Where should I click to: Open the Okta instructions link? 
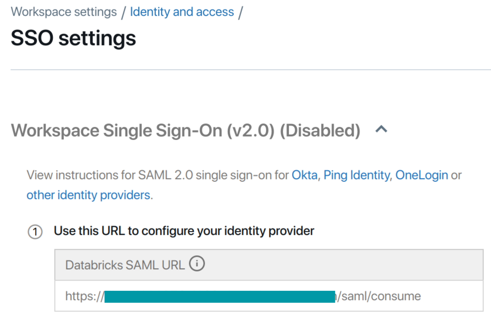click(x=304, y=175)
